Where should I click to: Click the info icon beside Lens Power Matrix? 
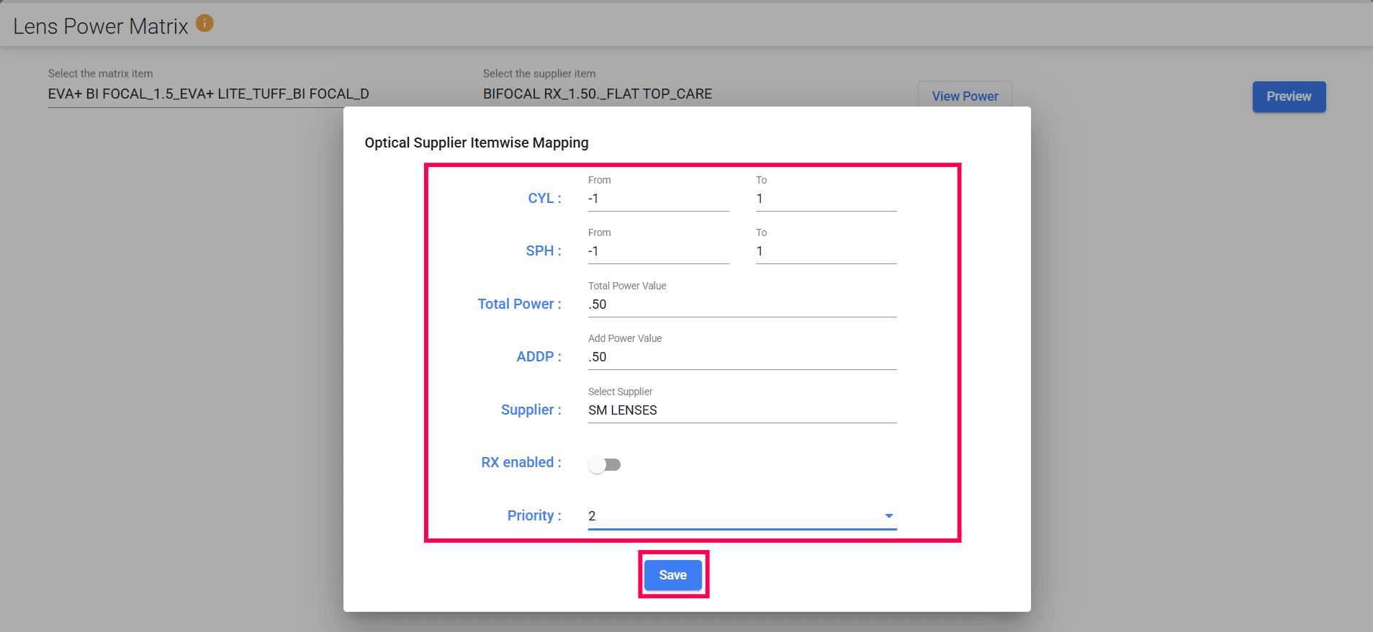(x=204, y=24)
